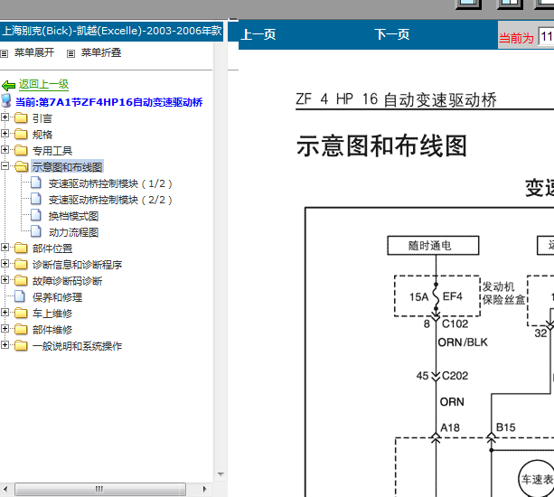Image resolution: width=554 pixels, height=497 pixels.
Task: Open 变速驱动桥控制模块 (1/2) page
Action: (110, 183)
